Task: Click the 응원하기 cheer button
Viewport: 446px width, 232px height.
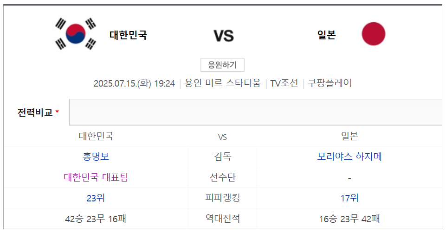Action: tap(222, 65)
